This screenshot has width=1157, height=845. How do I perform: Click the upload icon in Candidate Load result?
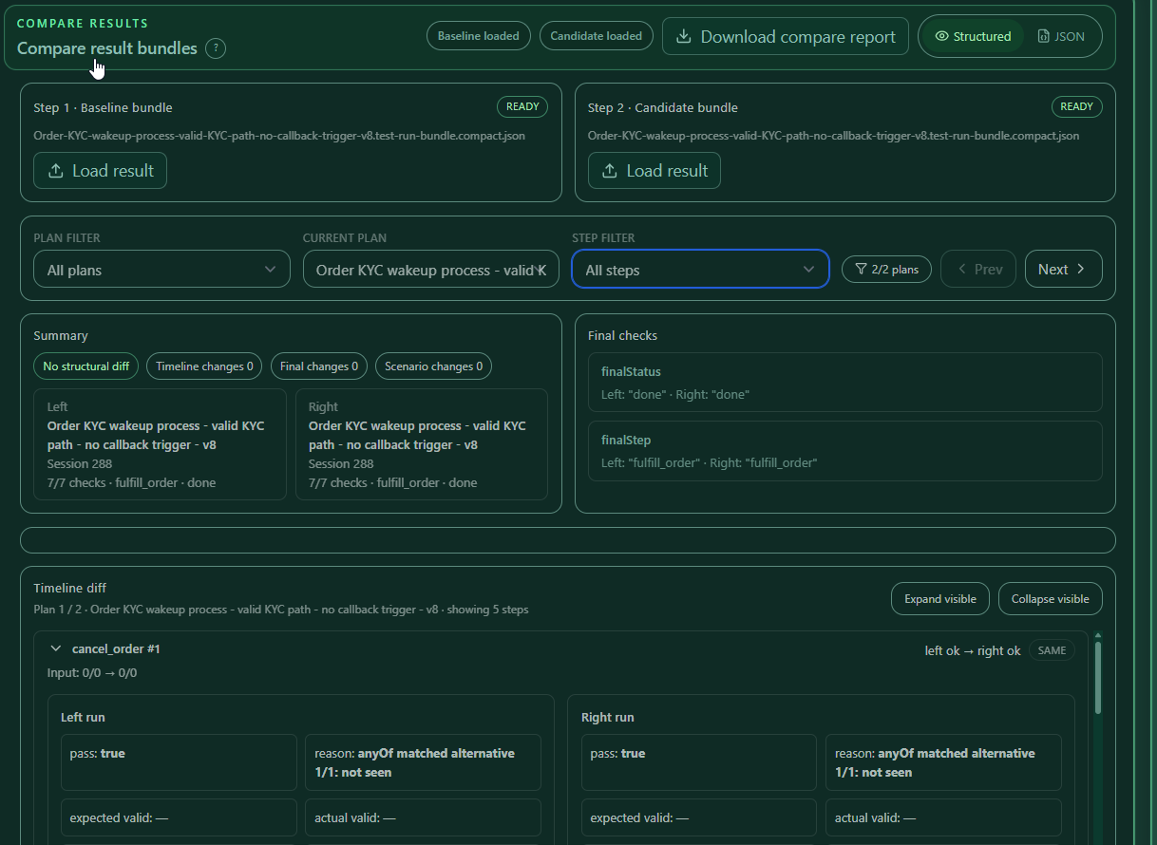click(610, 171)
